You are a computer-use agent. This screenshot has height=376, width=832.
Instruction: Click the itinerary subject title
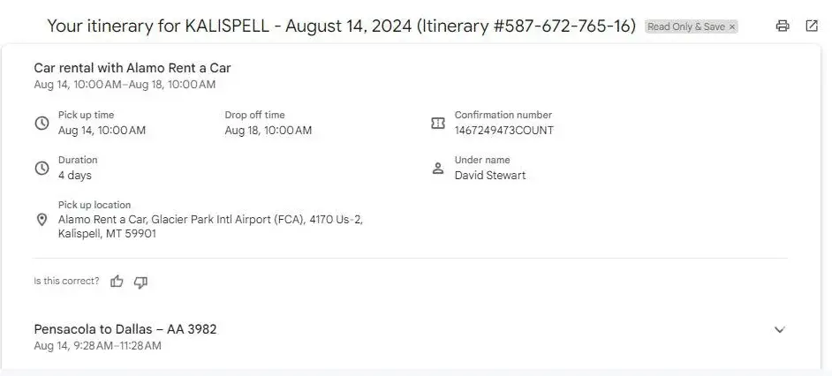[341, 26]
